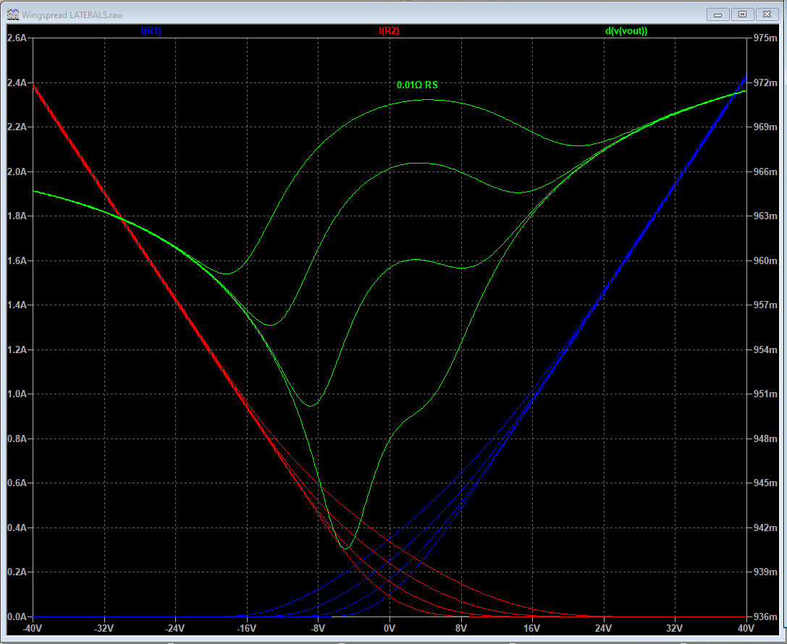Click the 936m right axis label

[765, 617]
